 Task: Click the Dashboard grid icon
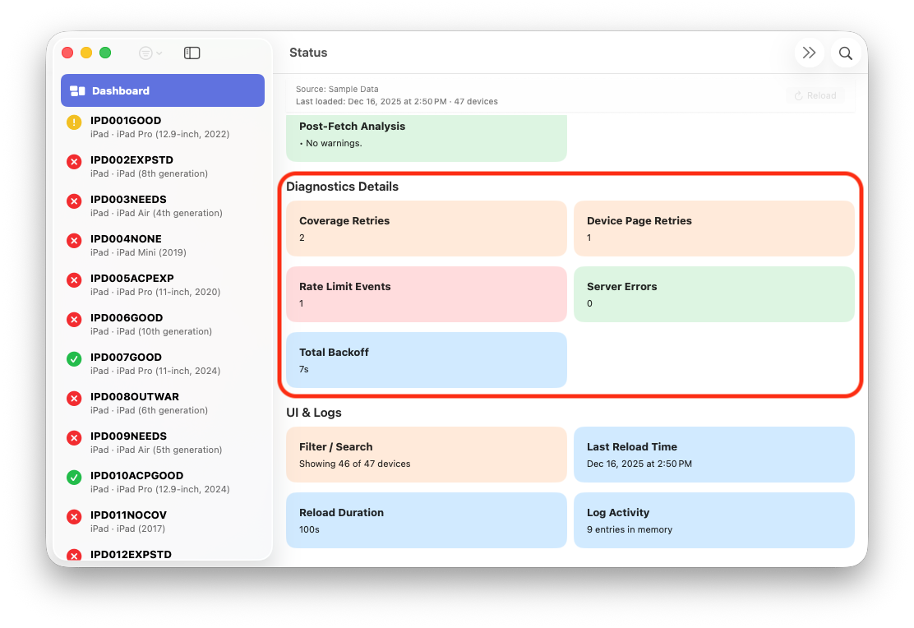(78, 91)
